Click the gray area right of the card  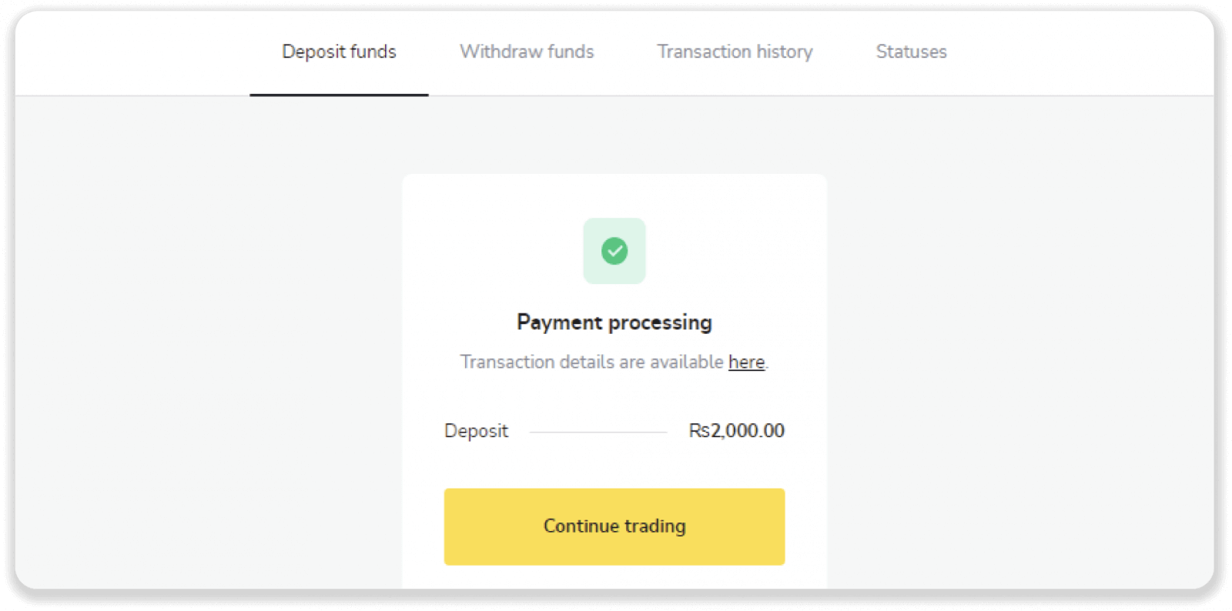pyautogui.click(x=1016, y=346)
